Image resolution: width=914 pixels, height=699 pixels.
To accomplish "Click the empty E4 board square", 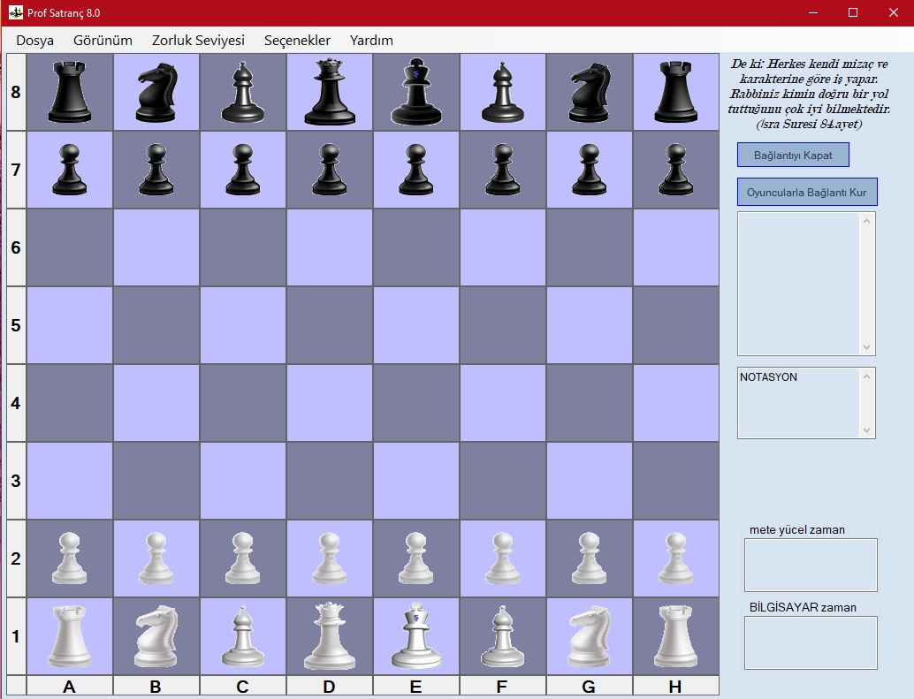I will point(416,403).
